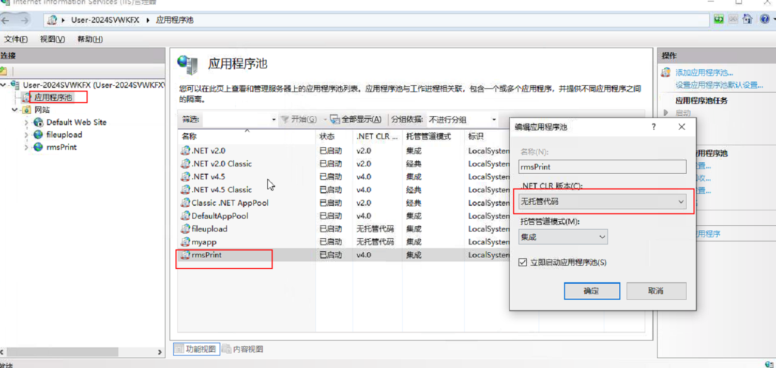Viewport: 776px width, 368px height.
Task: Click 添加应用程序池 link
Action: pos(704,73)
